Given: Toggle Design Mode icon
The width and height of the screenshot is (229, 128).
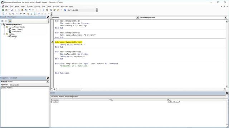Looking at the screenshot, I should (47, 10).
